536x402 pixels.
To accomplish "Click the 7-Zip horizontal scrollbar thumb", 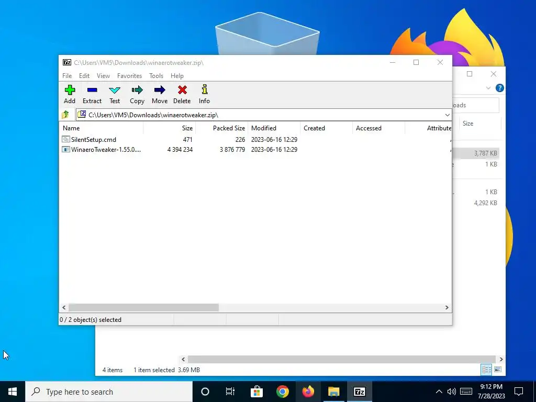I will [x=143, y=308].
